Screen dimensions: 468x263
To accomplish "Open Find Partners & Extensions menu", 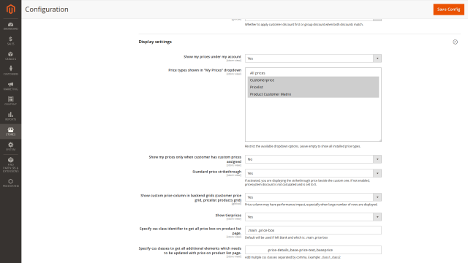I will [x=11, y=165].
